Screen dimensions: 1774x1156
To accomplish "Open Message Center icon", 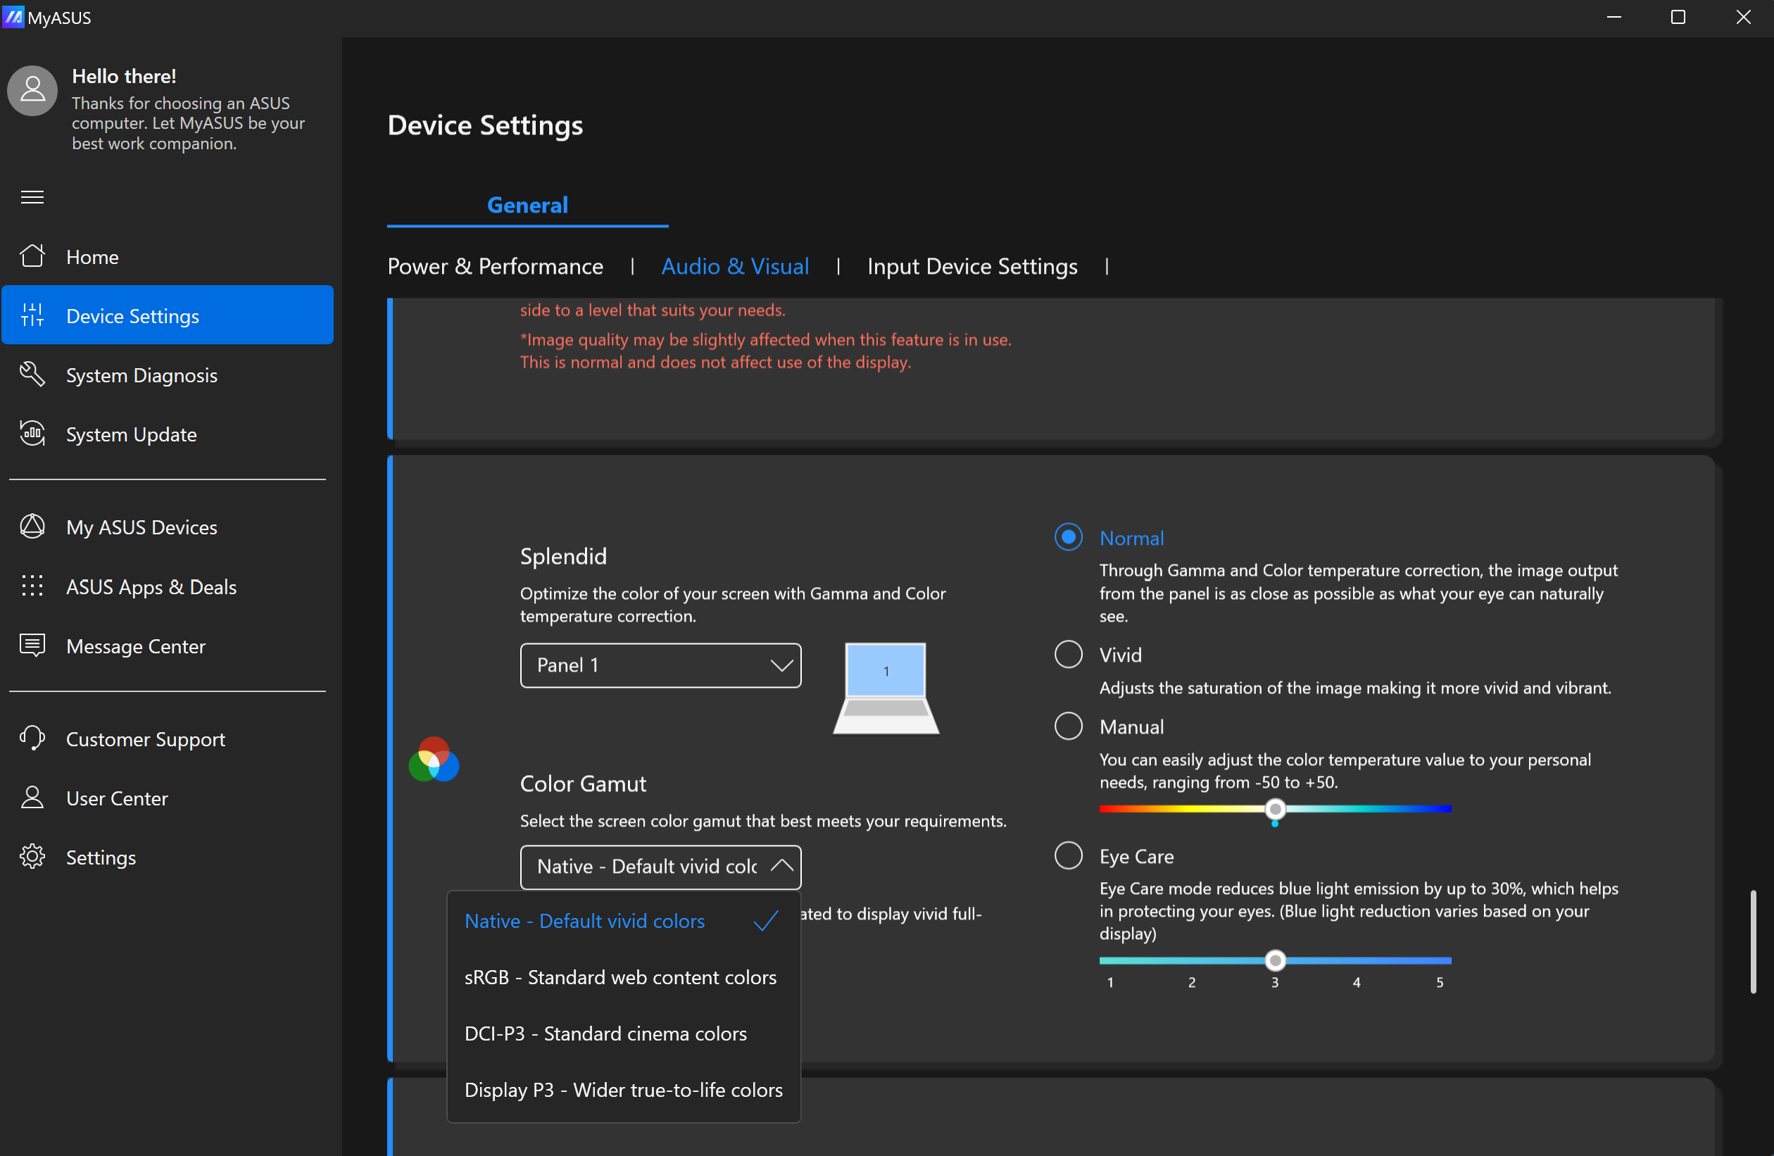I will (x=32, y=646).
